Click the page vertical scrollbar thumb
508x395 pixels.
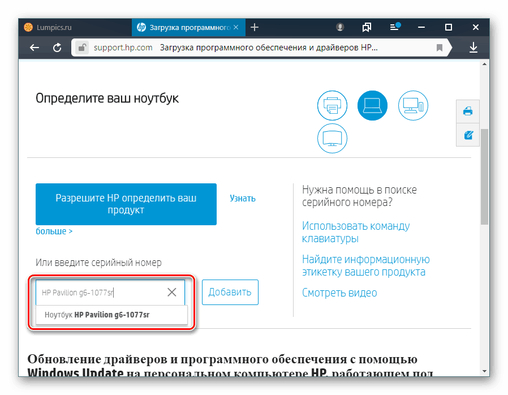(x=484, y=177)
